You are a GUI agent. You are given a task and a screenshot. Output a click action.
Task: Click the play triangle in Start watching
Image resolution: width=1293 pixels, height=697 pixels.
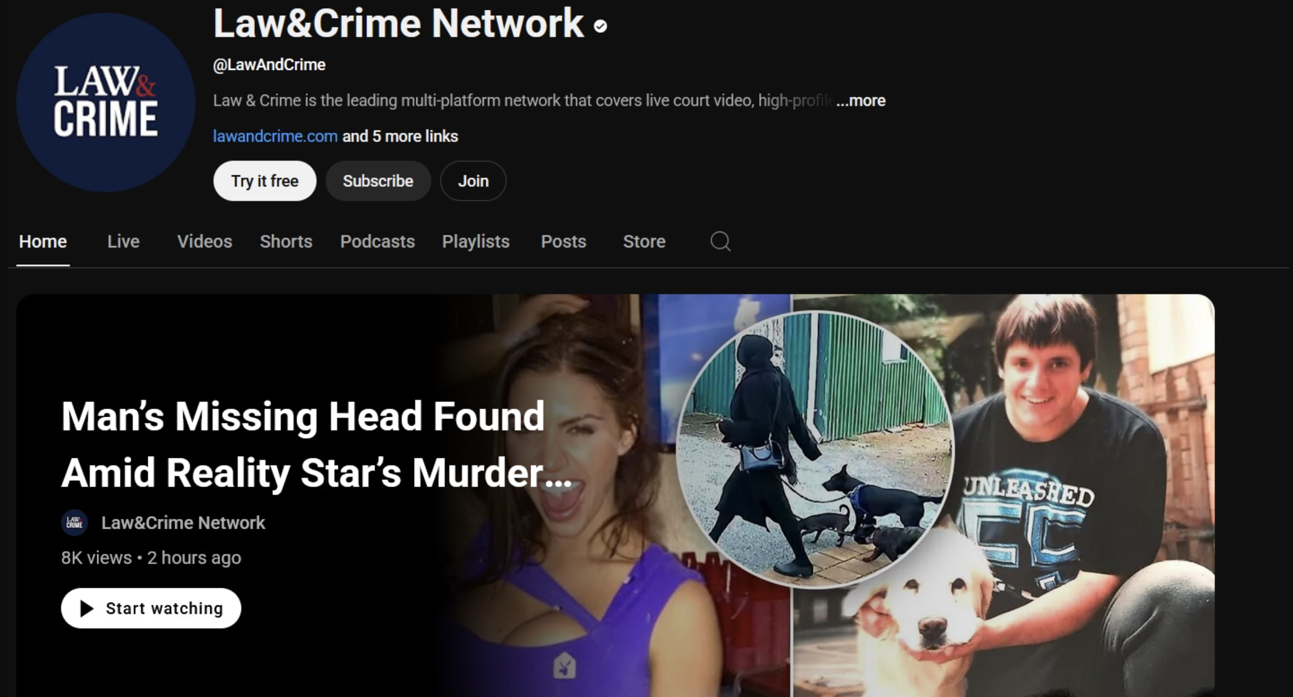(86, 608)
